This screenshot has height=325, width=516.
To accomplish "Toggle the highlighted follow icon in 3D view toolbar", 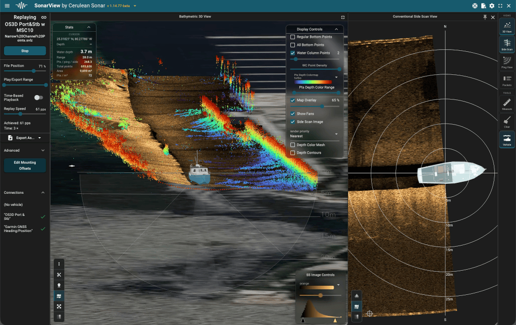I will (59, 296).
